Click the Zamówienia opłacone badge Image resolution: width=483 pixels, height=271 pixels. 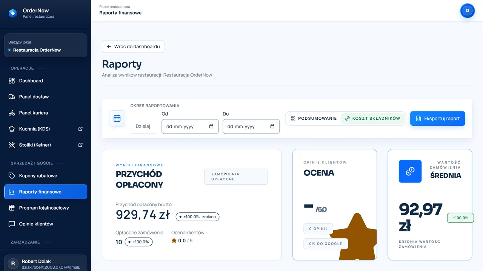click(x=236, y=177)
